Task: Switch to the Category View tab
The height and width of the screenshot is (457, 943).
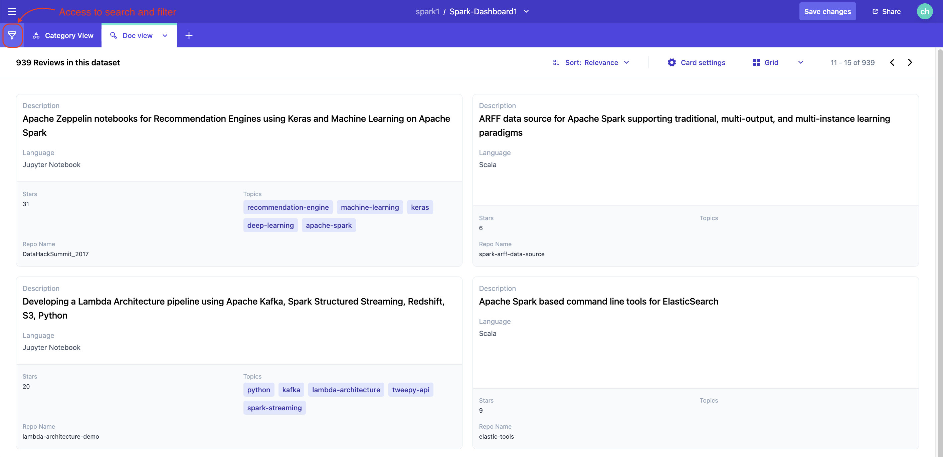Action: click(63, 35)
